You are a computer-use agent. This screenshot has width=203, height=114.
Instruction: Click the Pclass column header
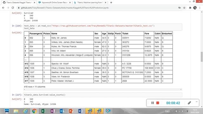pyautogui.click(x=47, y=34)
